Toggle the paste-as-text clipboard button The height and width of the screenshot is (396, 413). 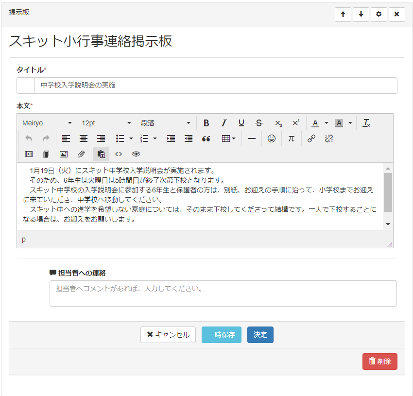pos(101,154)
